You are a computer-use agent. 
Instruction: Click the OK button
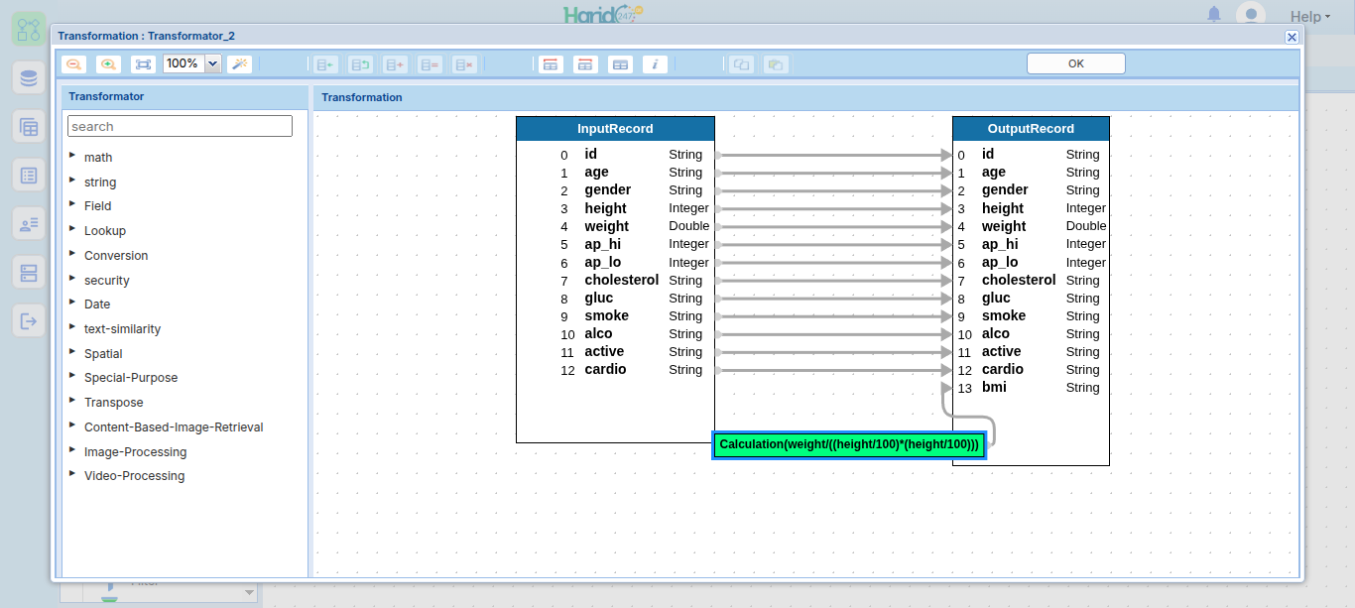tap(1076, 63)
